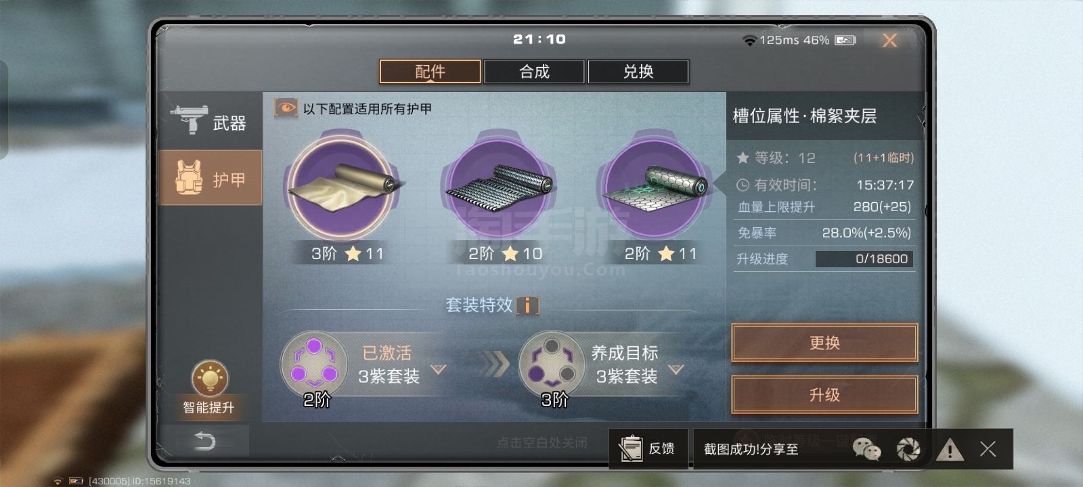
Task: Open the 反馈 feedback clipboard
Action: (x=648, y=448)
